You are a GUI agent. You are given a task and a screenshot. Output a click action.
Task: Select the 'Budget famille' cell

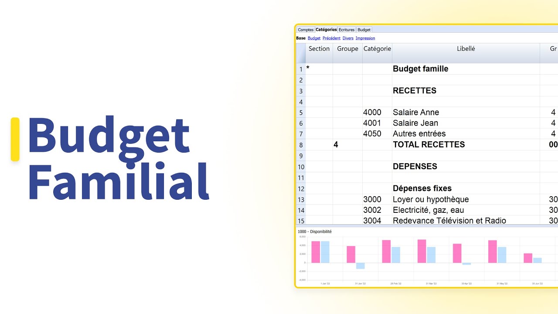coord(466,69)
